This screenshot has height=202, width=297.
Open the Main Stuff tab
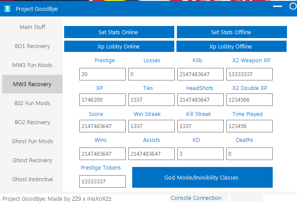tap(33, 27)
